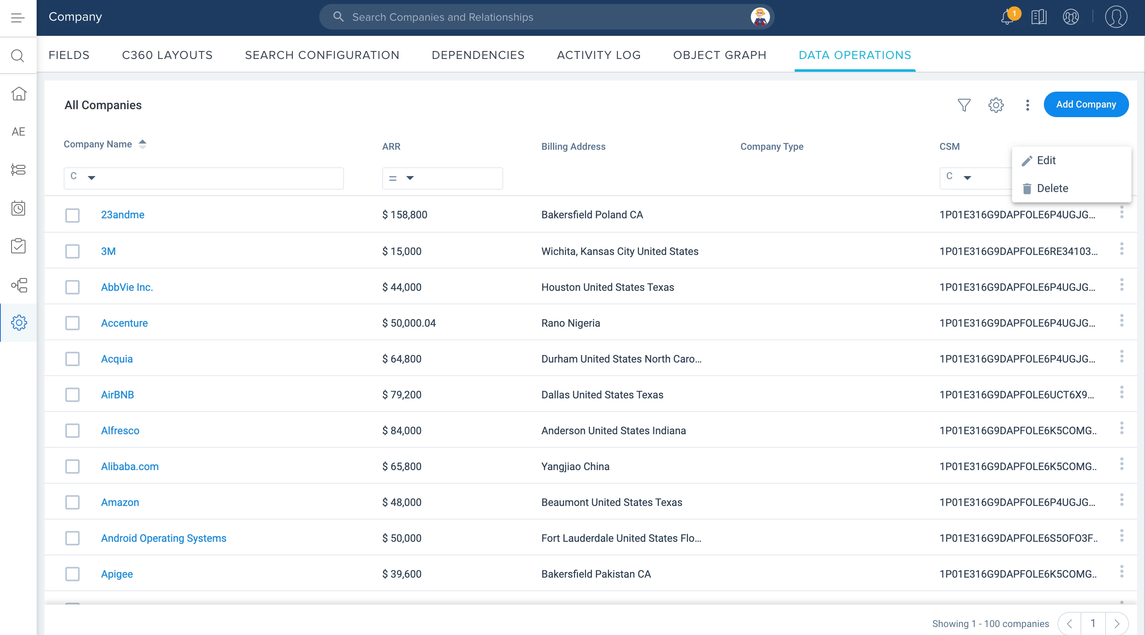Open the community people icon
Screen dimensions: 1145x635
(x=1071, y=18)
